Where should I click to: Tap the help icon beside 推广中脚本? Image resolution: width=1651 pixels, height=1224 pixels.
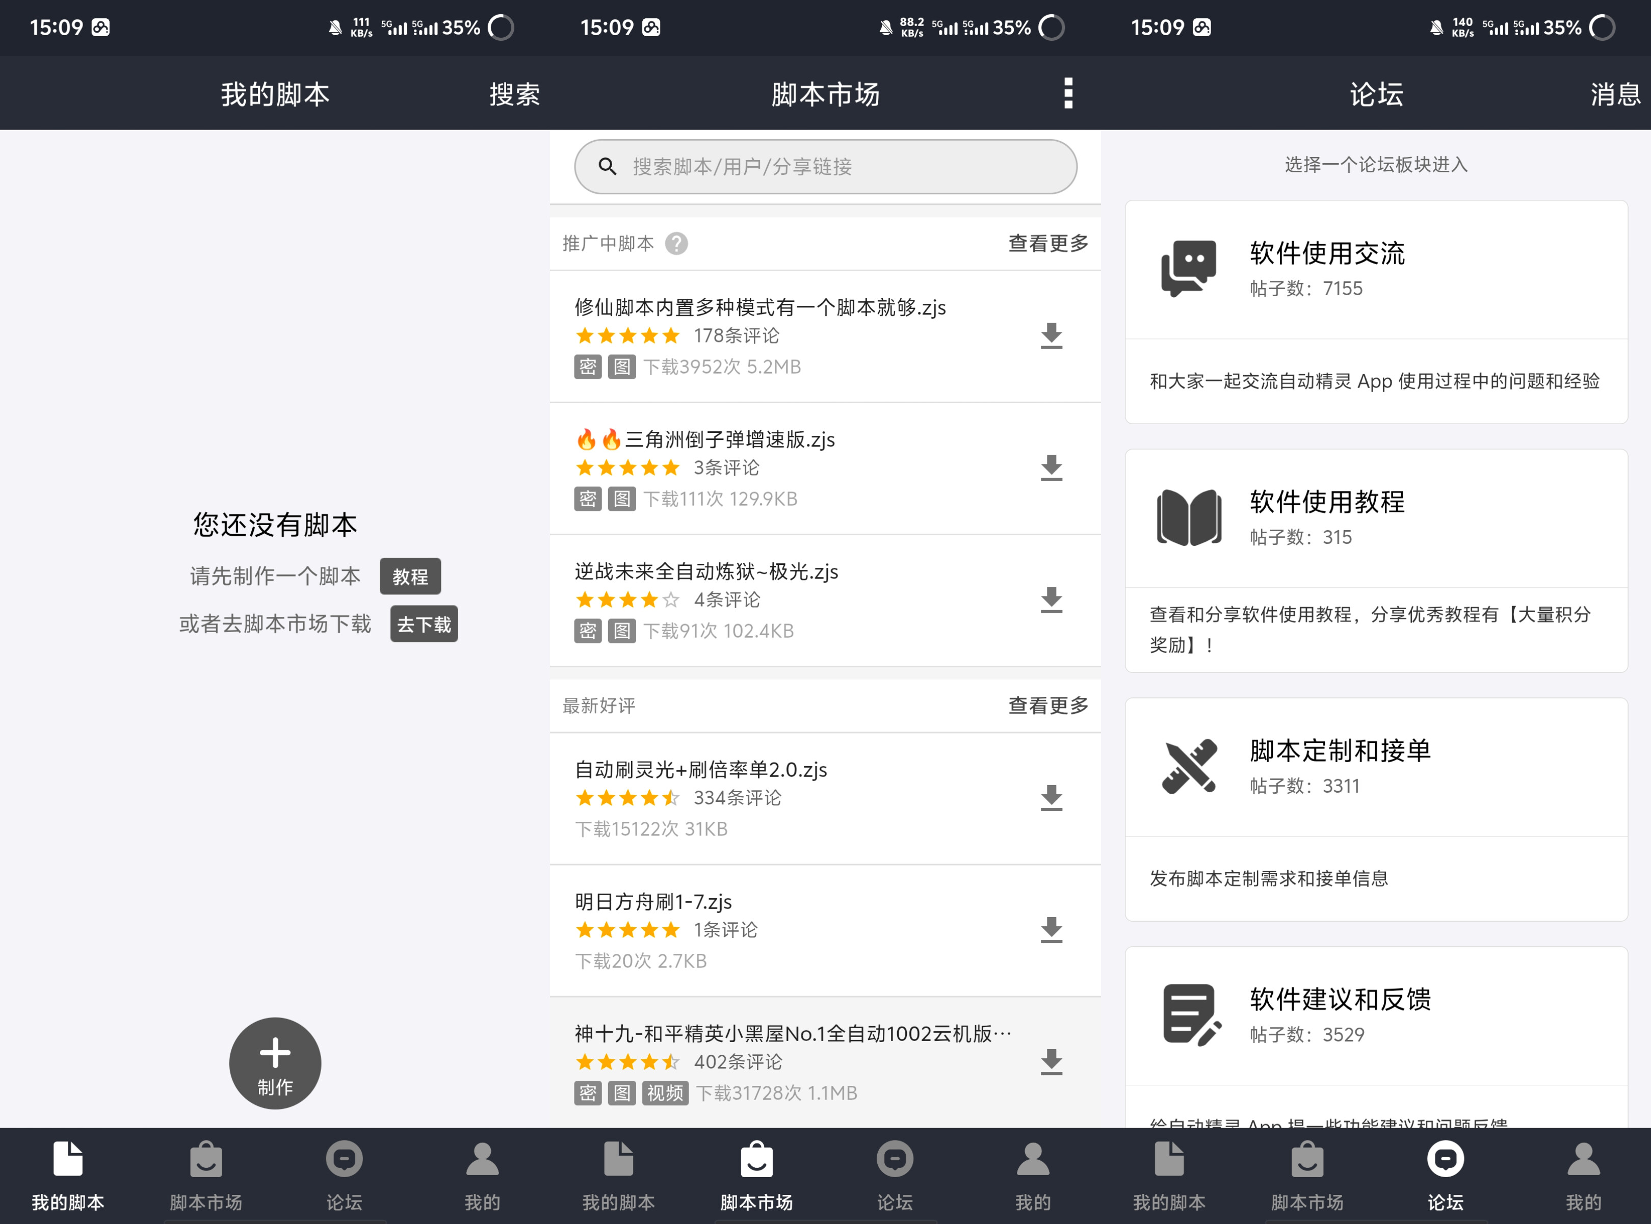pos(675,244)
